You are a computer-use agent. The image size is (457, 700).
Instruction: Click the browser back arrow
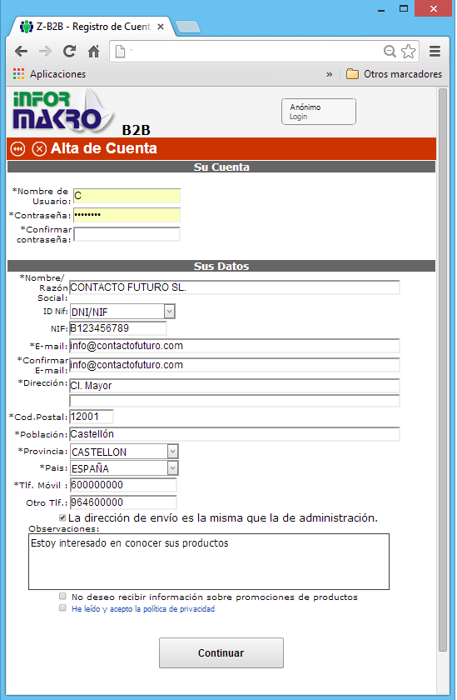pos(21,52)
